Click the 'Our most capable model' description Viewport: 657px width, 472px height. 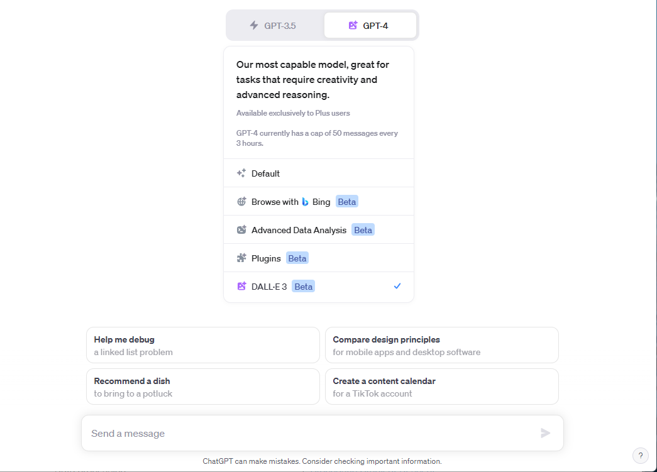click(x=313, y=80)
